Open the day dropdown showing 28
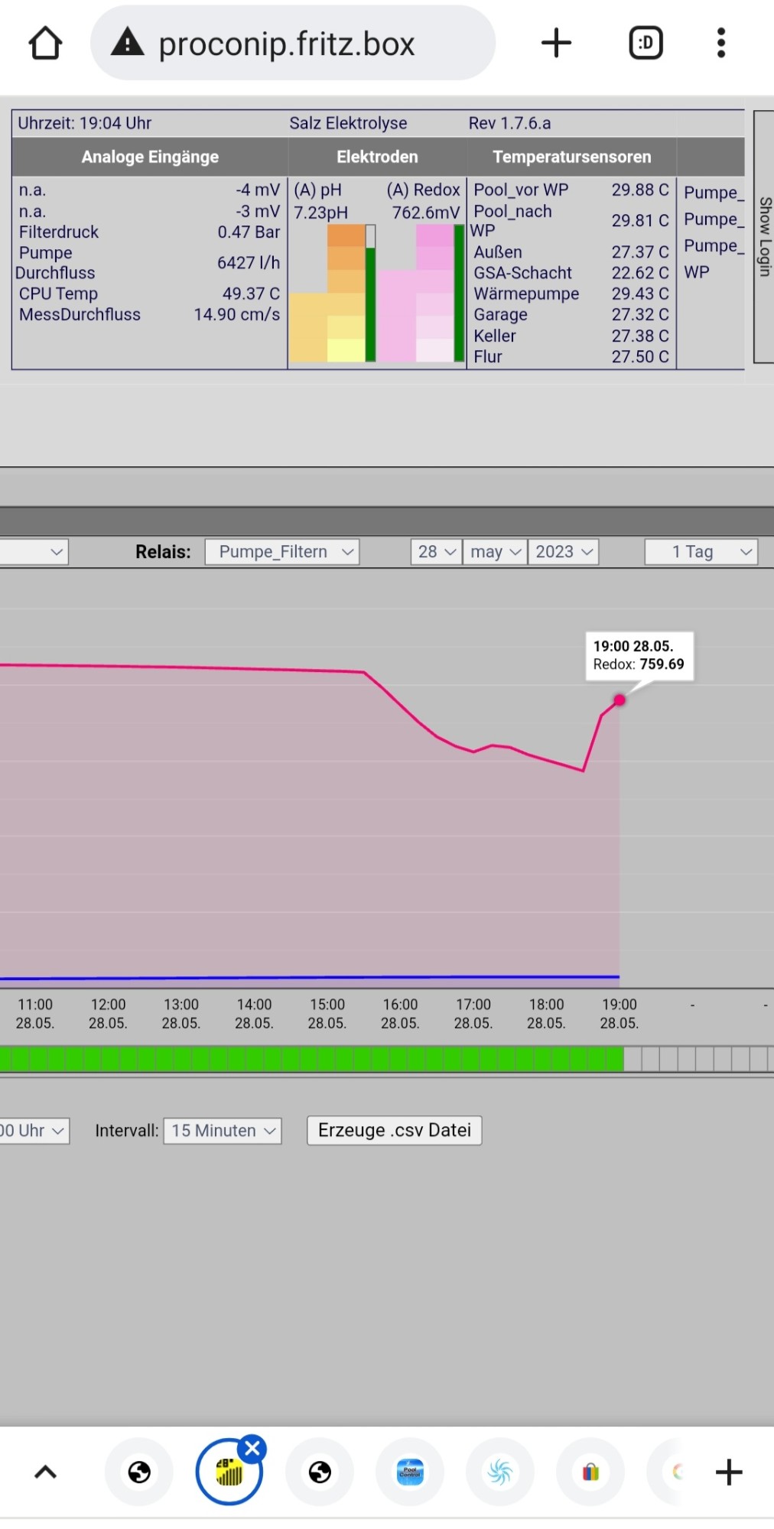 coord(436,552)
